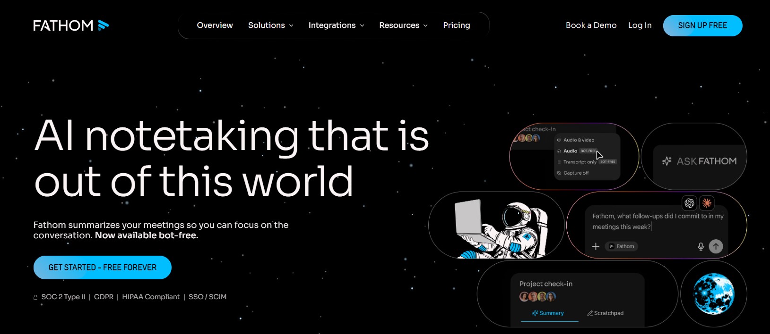Image resolution: width=770 pixels, height=334 pixels.
Task: Click the astronaut with laptop illustration
Action: [x=501, y=229]
